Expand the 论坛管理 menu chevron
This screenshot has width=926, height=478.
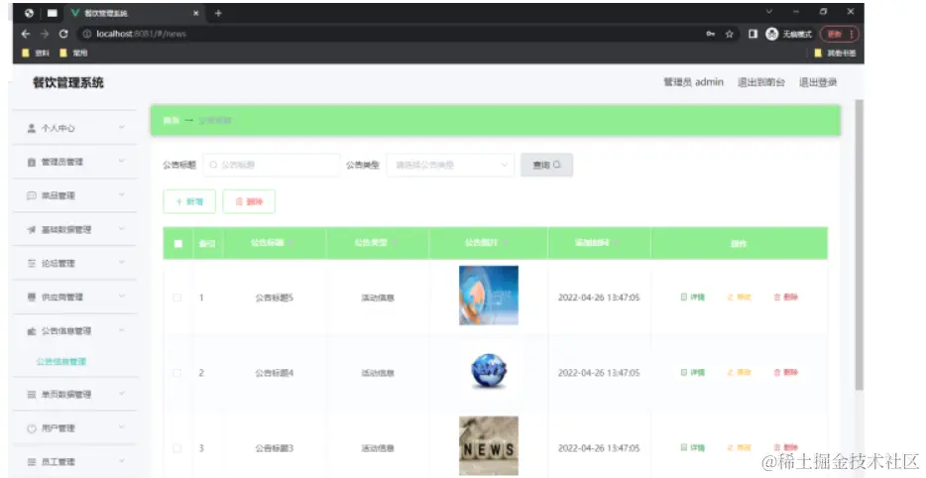coord(122,263)
